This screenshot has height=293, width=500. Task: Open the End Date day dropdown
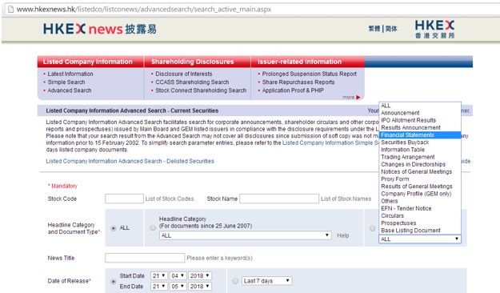click(159, 287)
